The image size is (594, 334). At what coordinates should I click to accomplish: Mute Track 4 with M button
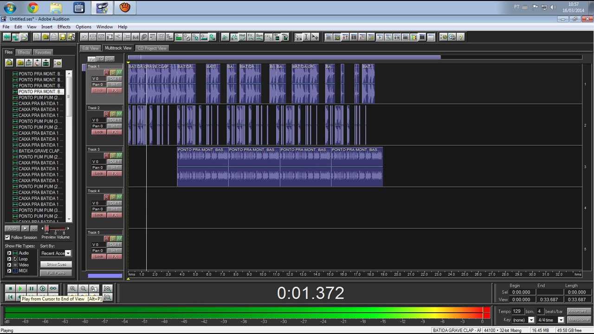coord(119,197)
